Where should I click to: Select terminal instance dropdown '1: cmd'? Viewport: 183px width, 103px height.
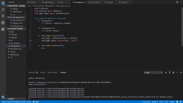(153, 72)
